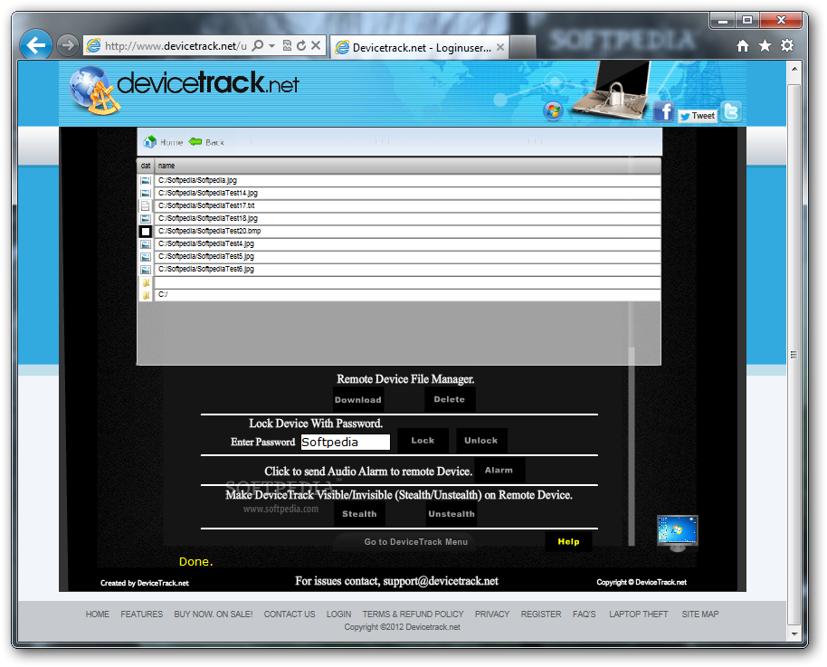This screenshot has height=667, width=827.
Task: Click the Twitter bird icon
Action: click(731, 111)
